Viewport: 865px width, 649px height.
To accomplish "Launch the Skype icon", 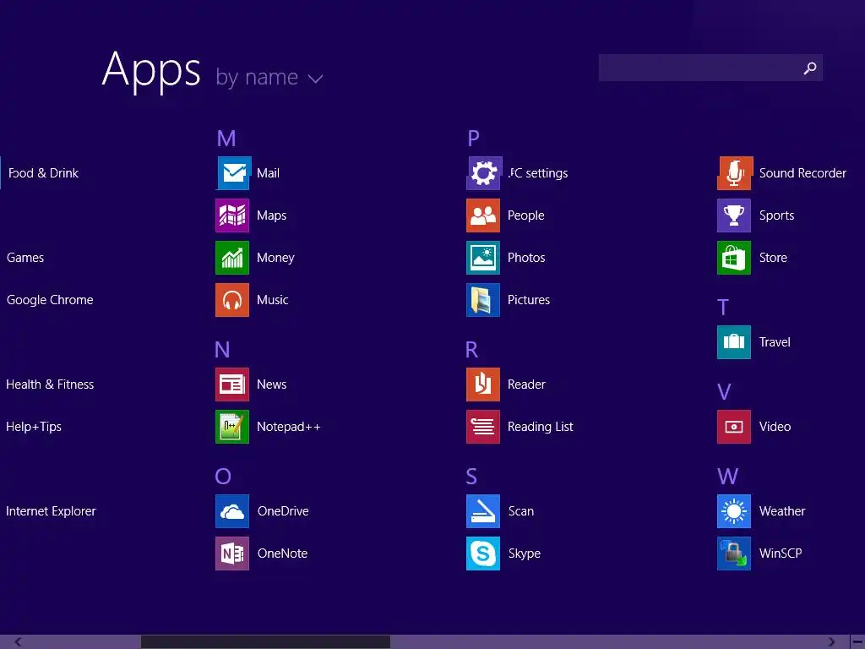I will [483, 553].
